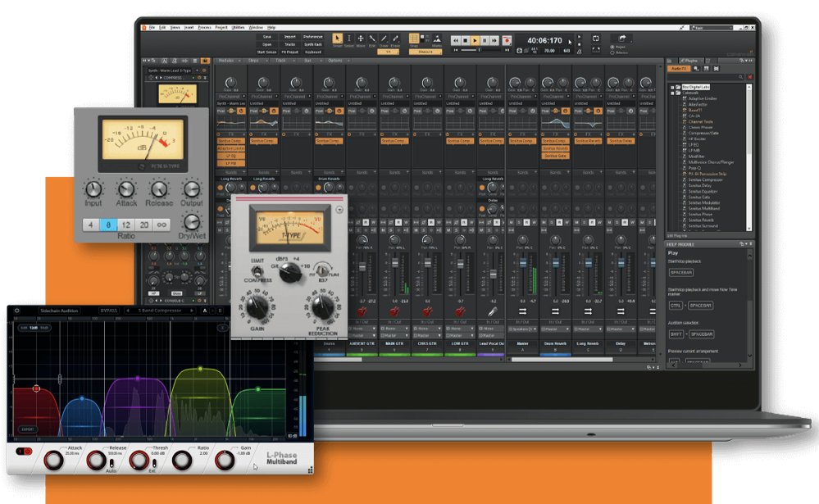Open the Utilities menu
The height and width of the screenshot is (504, 819).
tap(239, 27)
